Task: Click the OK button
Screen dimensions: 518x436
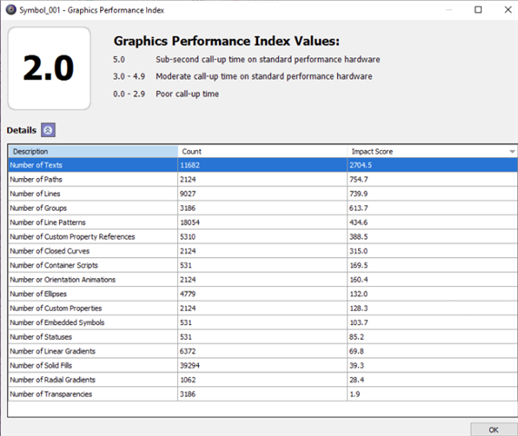Action: click(493, 430)
